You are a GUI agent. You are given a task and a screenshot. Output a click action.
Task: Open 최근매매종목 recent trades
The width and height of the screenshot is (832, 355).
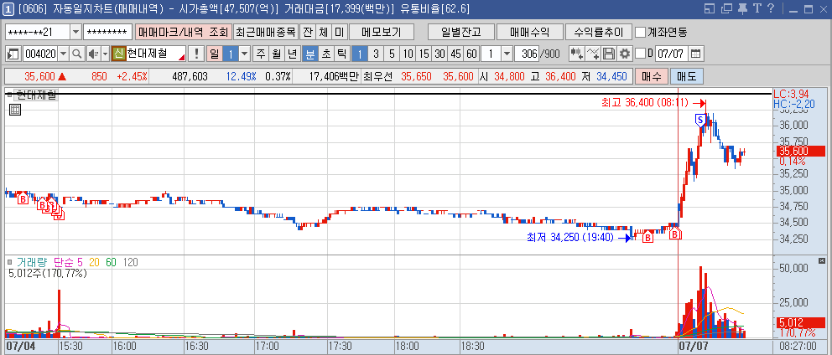(265, 32)
